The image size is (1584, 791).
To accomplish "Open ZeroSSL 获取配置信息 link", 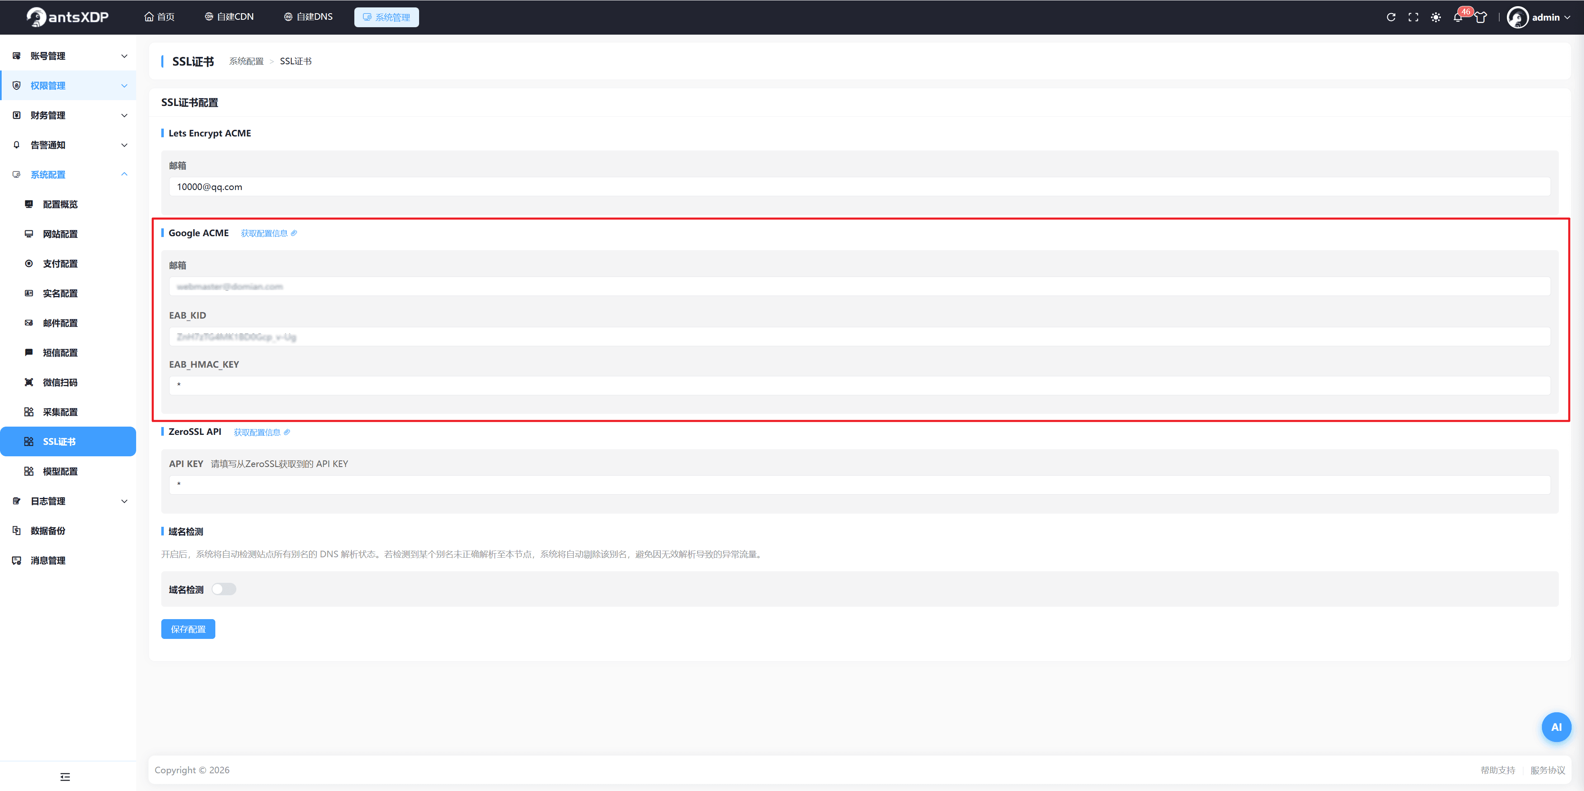I will [257, 432].
